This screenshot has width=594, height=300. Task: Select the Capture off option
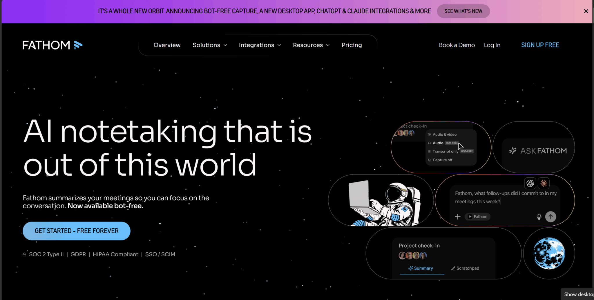[440, 160]
